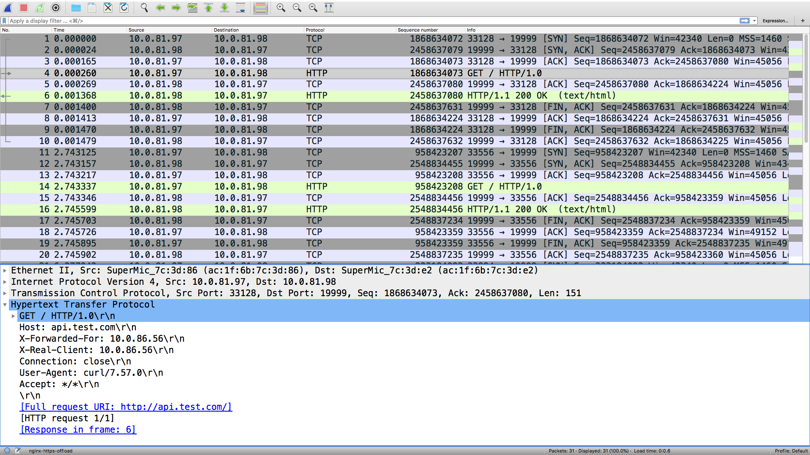Click the Expression… button
Screen dimensions: 810x455
(775, 21)
